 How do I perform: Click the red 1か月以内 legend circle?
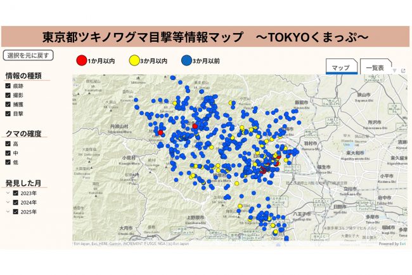coord(81,60)
